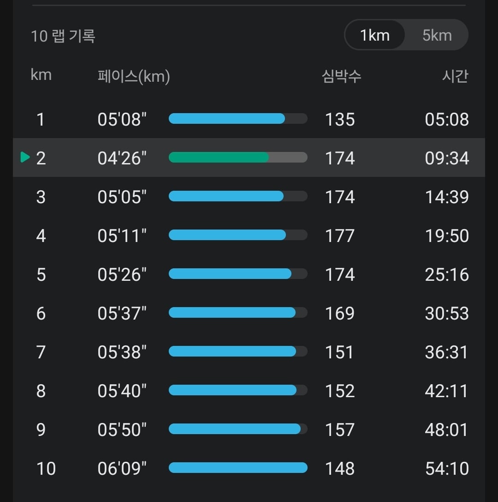This screenshot has height=502, width=498.
Task: Select lap 6 pace 05'37"
Action: point(122,313)
